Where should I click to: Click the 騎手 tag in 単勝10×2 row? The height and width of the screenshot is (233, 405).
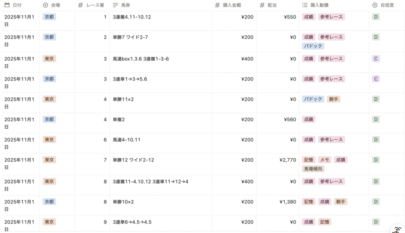tap(341, 201)
